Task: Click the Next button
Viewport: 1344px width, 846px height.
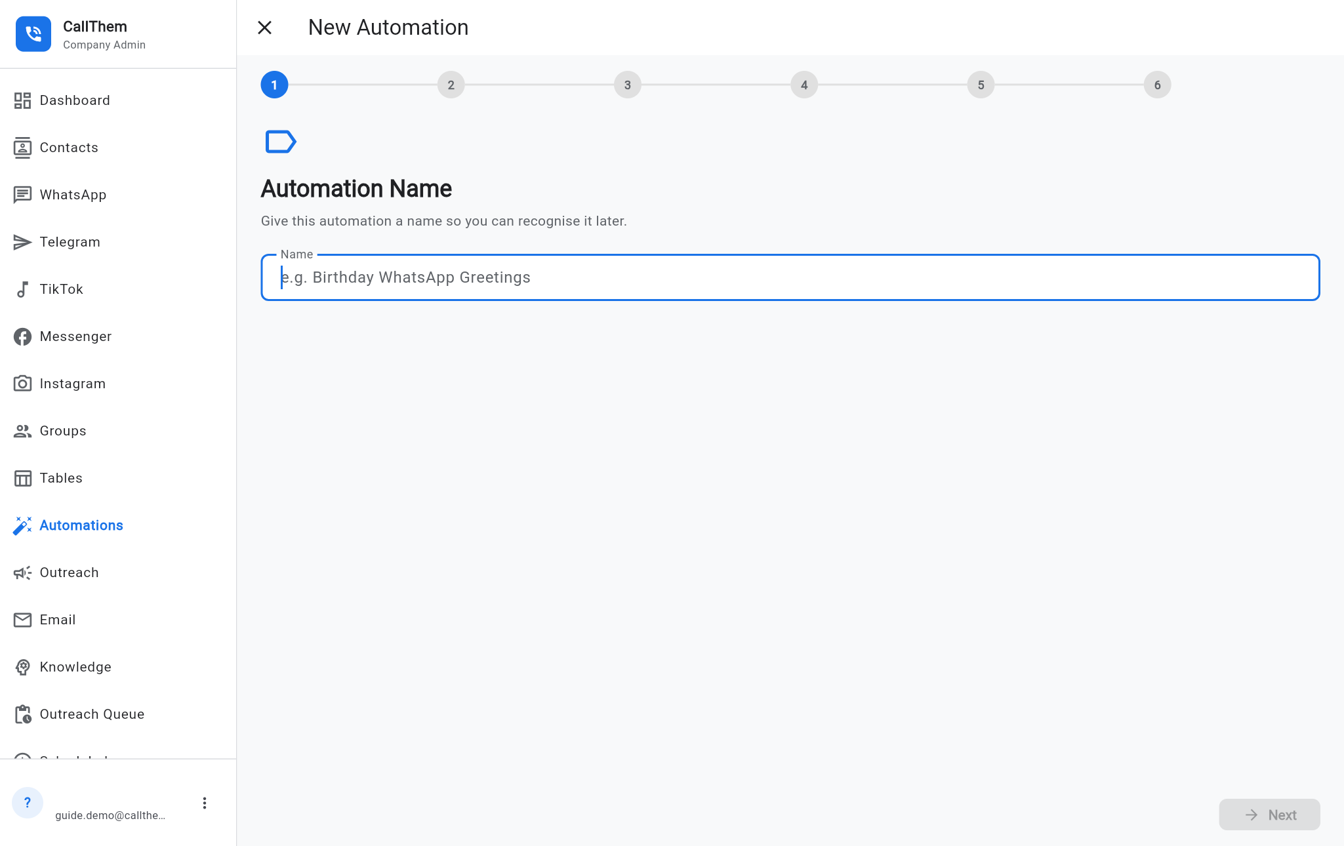Action: [x=1269, y=815]
